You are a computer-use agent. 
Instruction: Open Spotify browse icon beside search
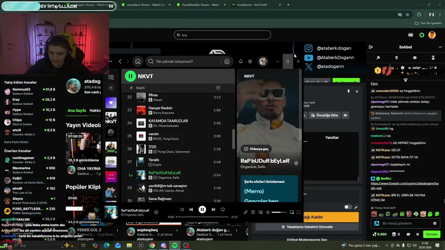pos(227,61)
